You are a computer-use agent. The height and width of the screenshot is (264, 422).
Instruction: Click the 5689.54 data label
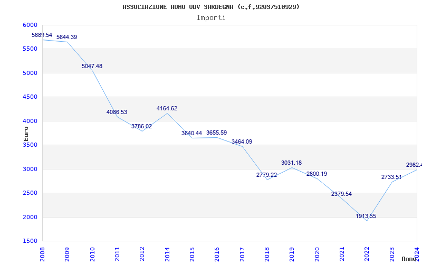pyautogui.click(x=42, y=35)
